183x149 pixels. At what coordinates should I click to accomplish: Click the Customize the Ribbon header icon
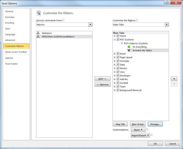point(39,13)
